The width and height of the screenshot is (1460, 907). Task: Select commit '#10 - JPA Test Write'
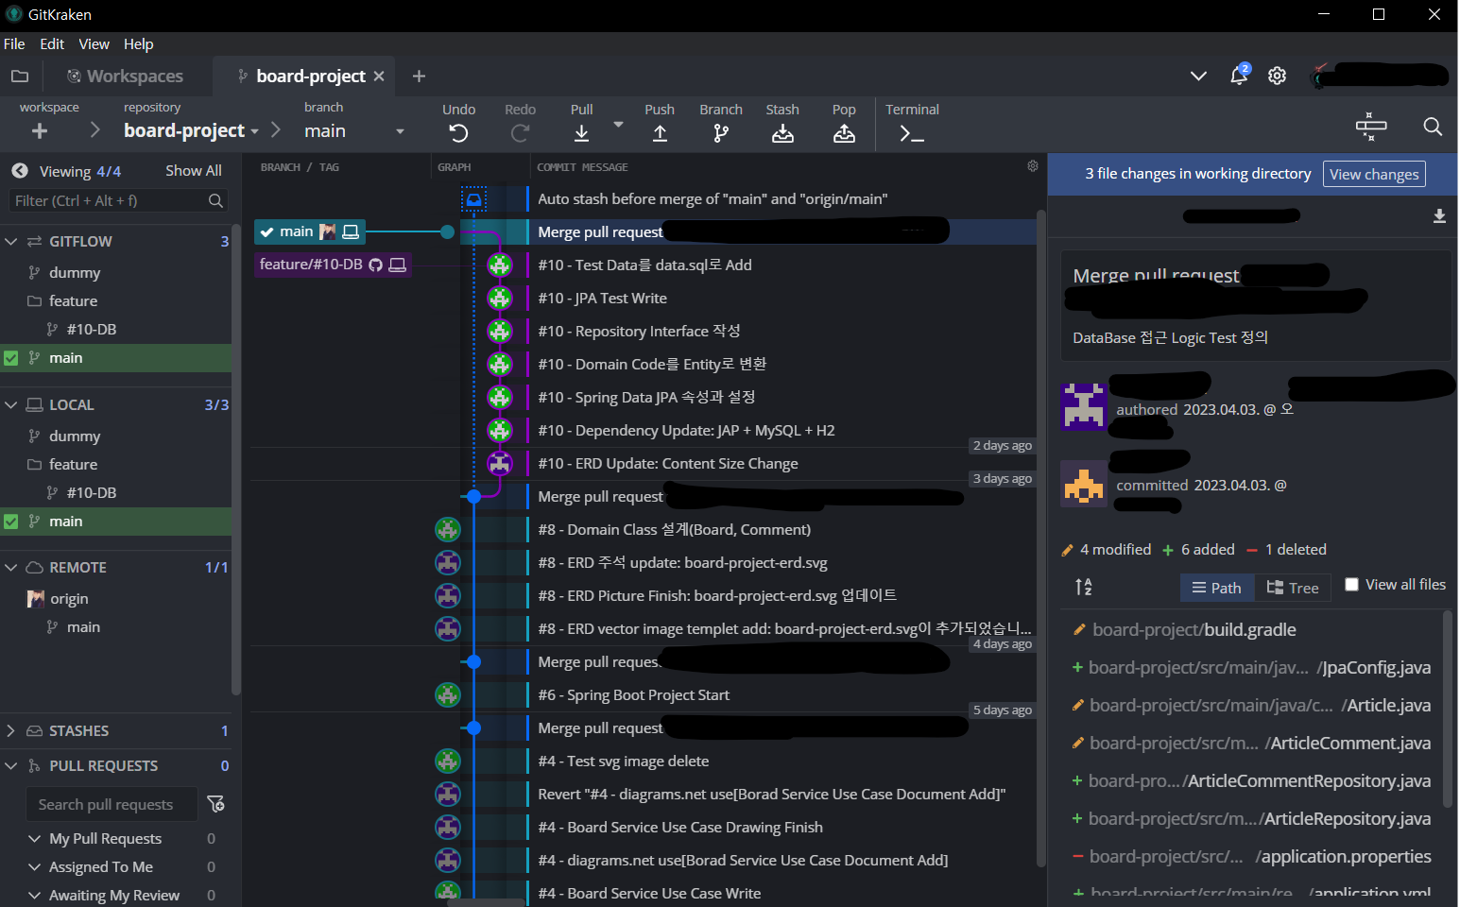point(602,299)
